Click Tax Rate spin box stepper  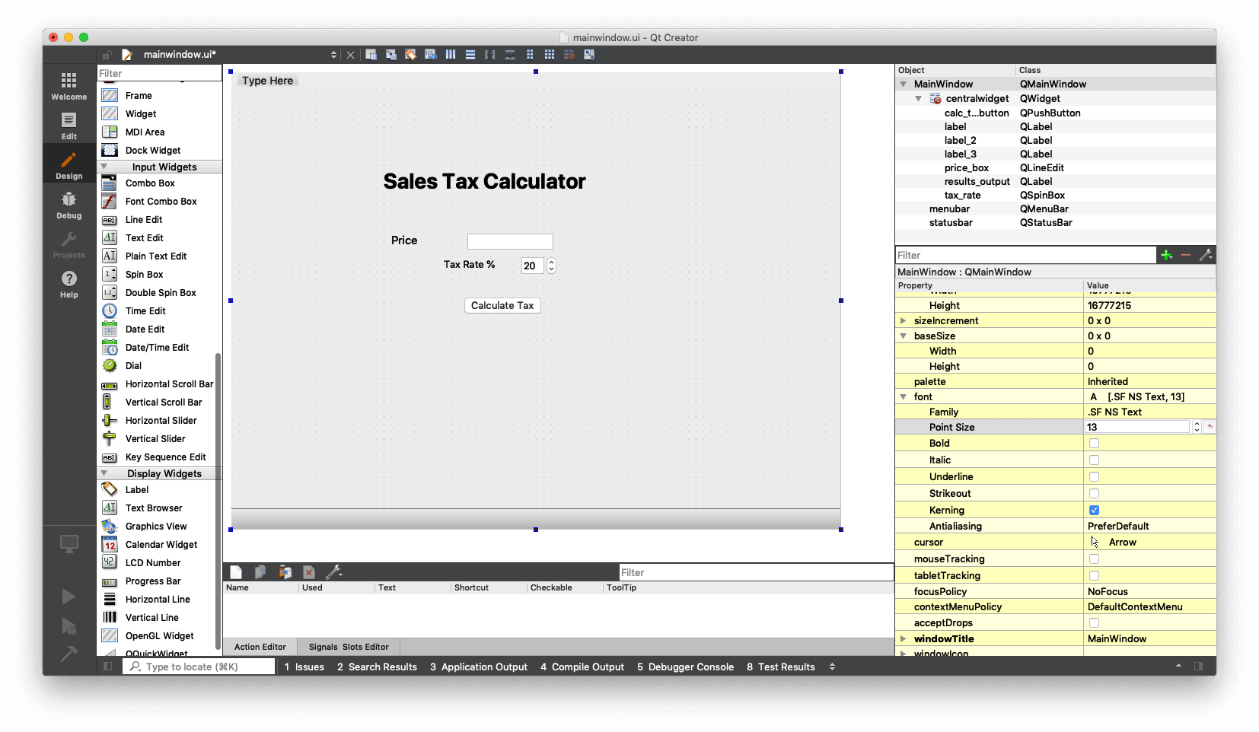(551, 266)
